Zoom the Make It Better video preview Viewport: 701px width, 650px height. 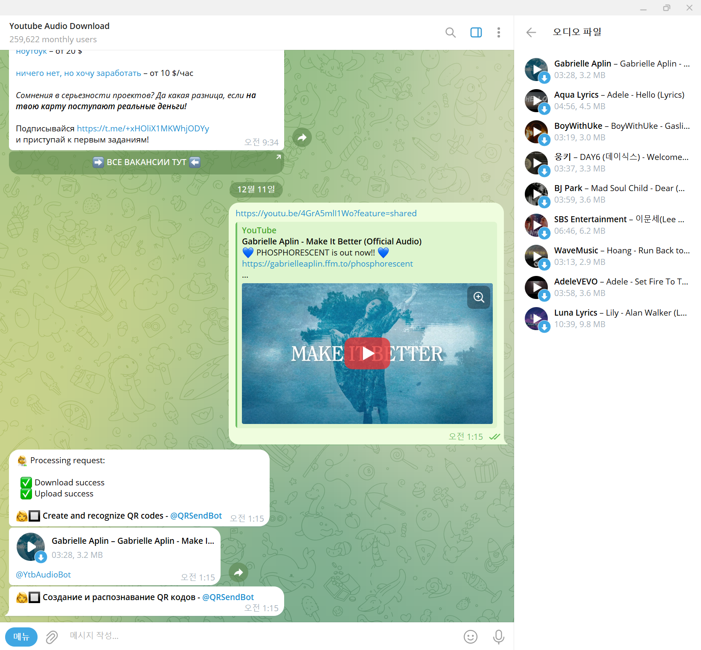click(x=479, y=297)
